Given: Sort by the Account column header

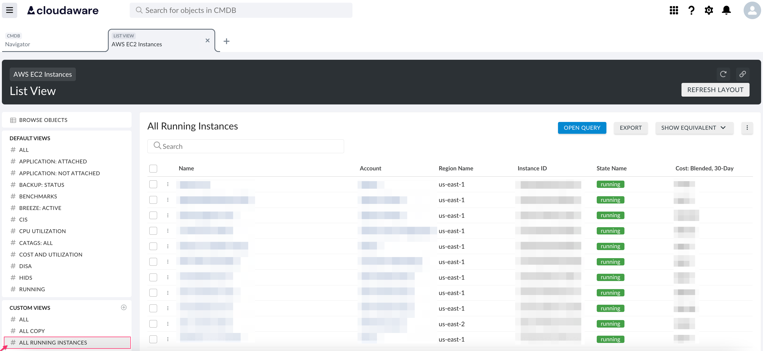Looking at the screenshot, I should click(370, 169).
